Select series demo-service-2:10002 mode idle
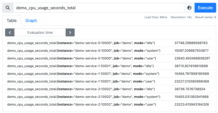Screen dimensions: 218x113 (81, 89)
